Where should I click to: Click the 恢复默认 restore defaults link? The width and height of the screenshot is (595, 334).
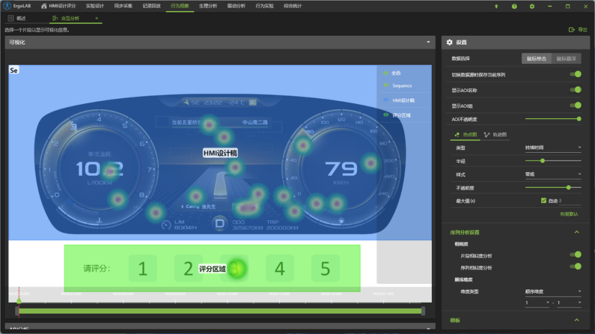pyautogui.click(x=569, y=214)
